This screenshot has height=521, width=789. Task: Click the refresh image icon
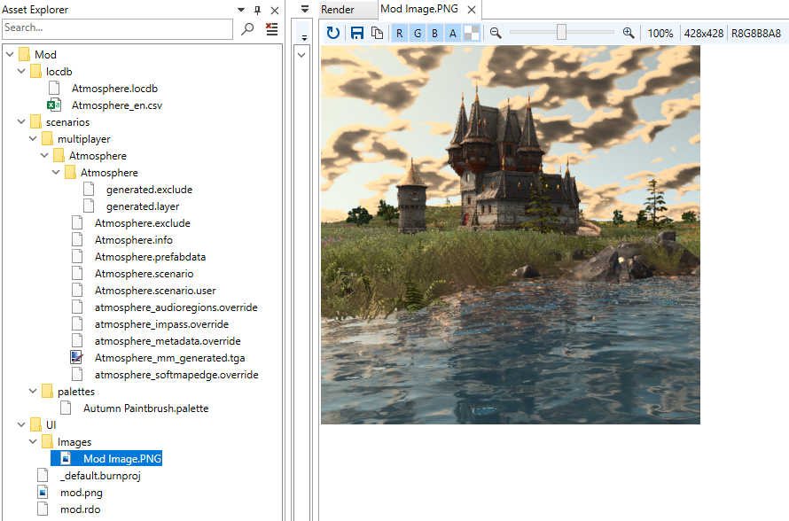click(332, 33)
